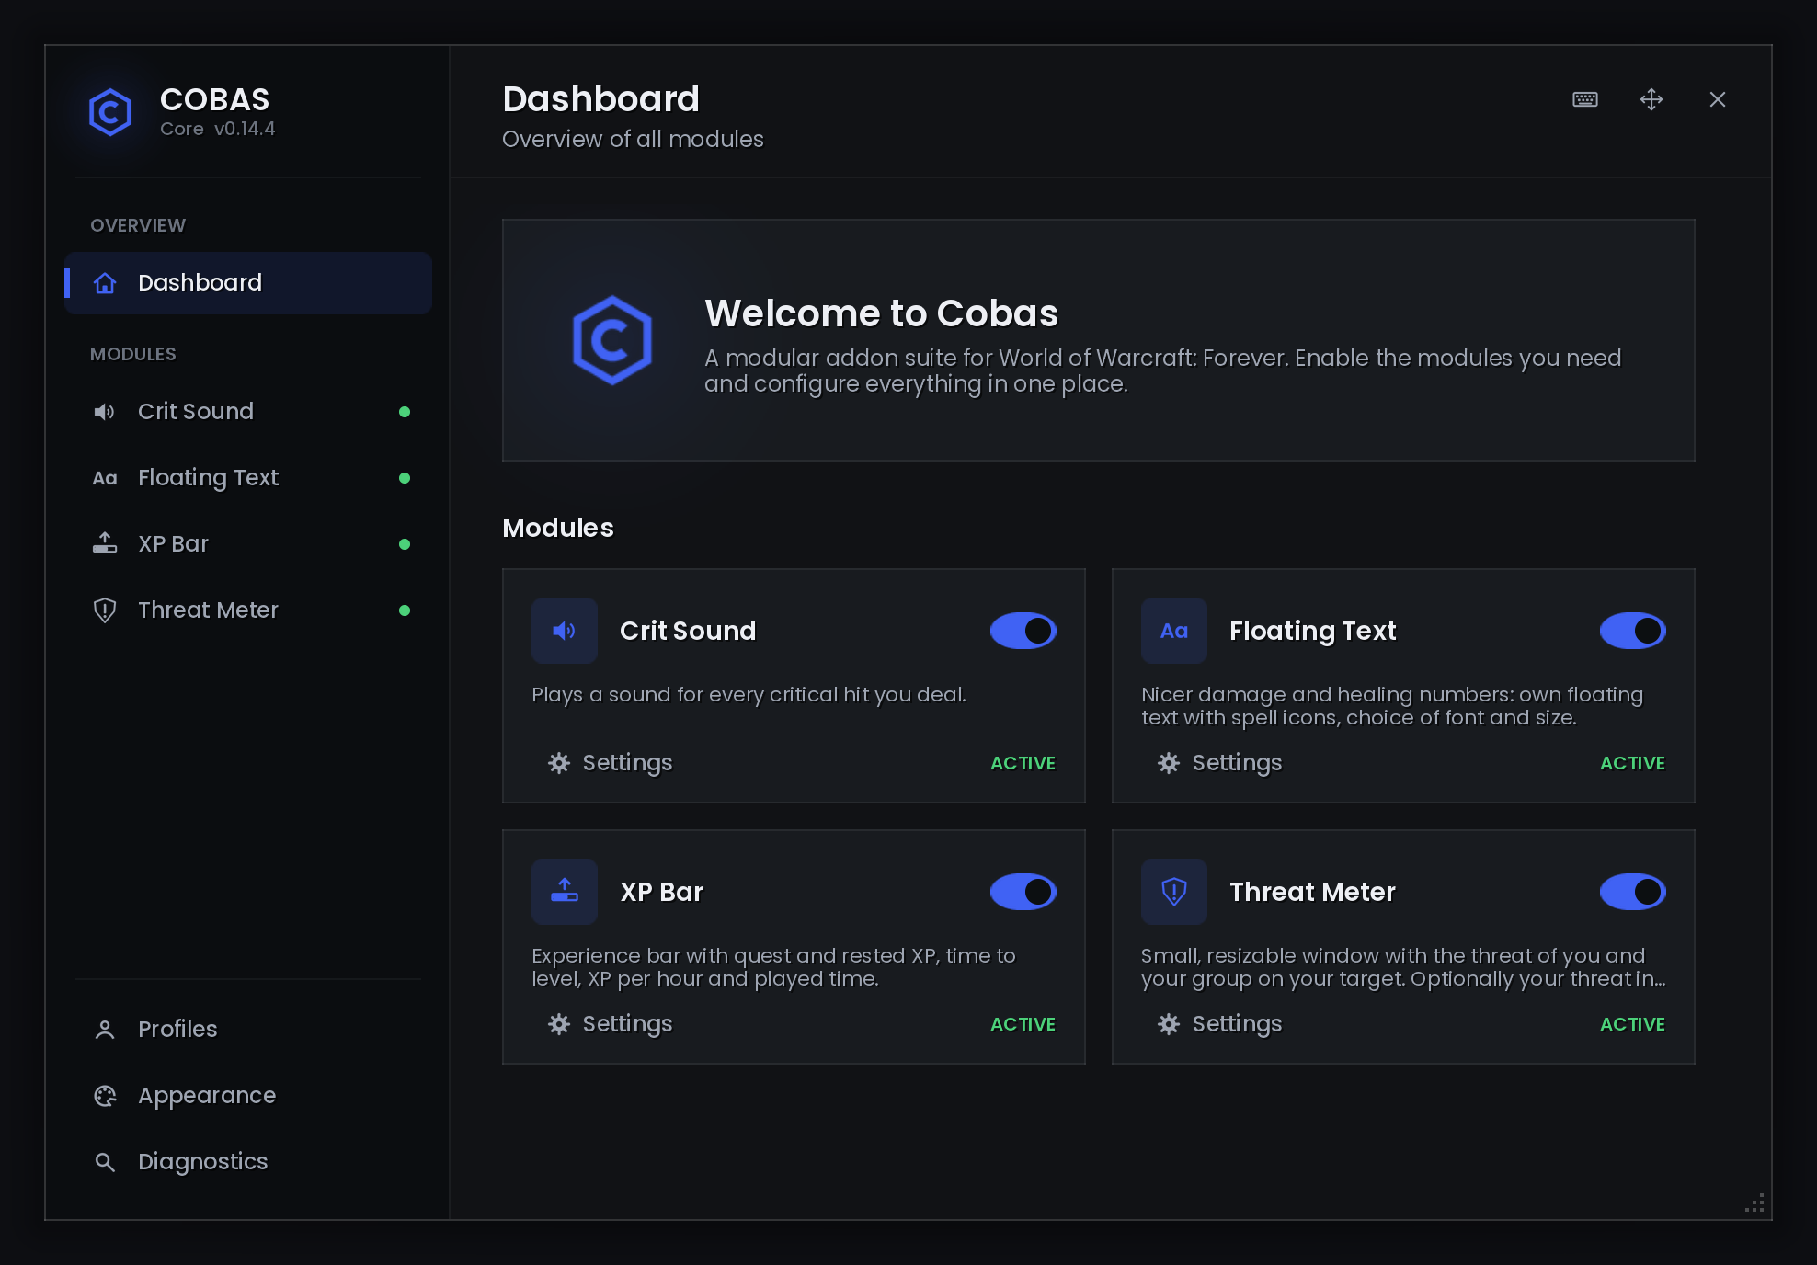Viewport: 1817px width, 1265px height.
Task: Go to XP Bar in the sidebar
Action: (x=248, y=544)
